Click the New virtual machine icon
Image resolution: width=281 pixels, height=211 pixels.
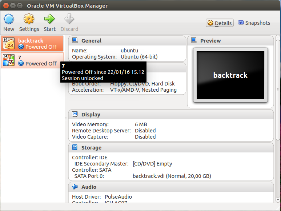pos(9,19)
